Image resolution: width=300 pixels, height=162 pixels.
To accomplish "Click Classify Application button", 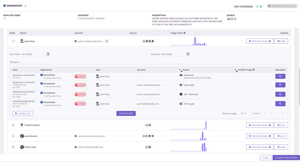I will tap(286, 158).
